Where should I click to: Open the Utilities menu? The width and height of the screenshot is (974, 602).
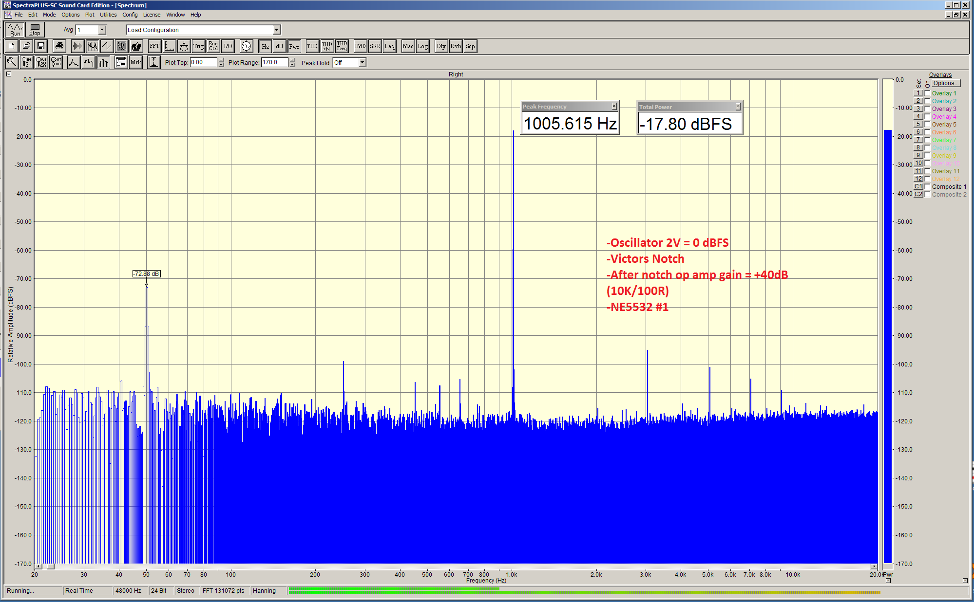click(108, 15)
